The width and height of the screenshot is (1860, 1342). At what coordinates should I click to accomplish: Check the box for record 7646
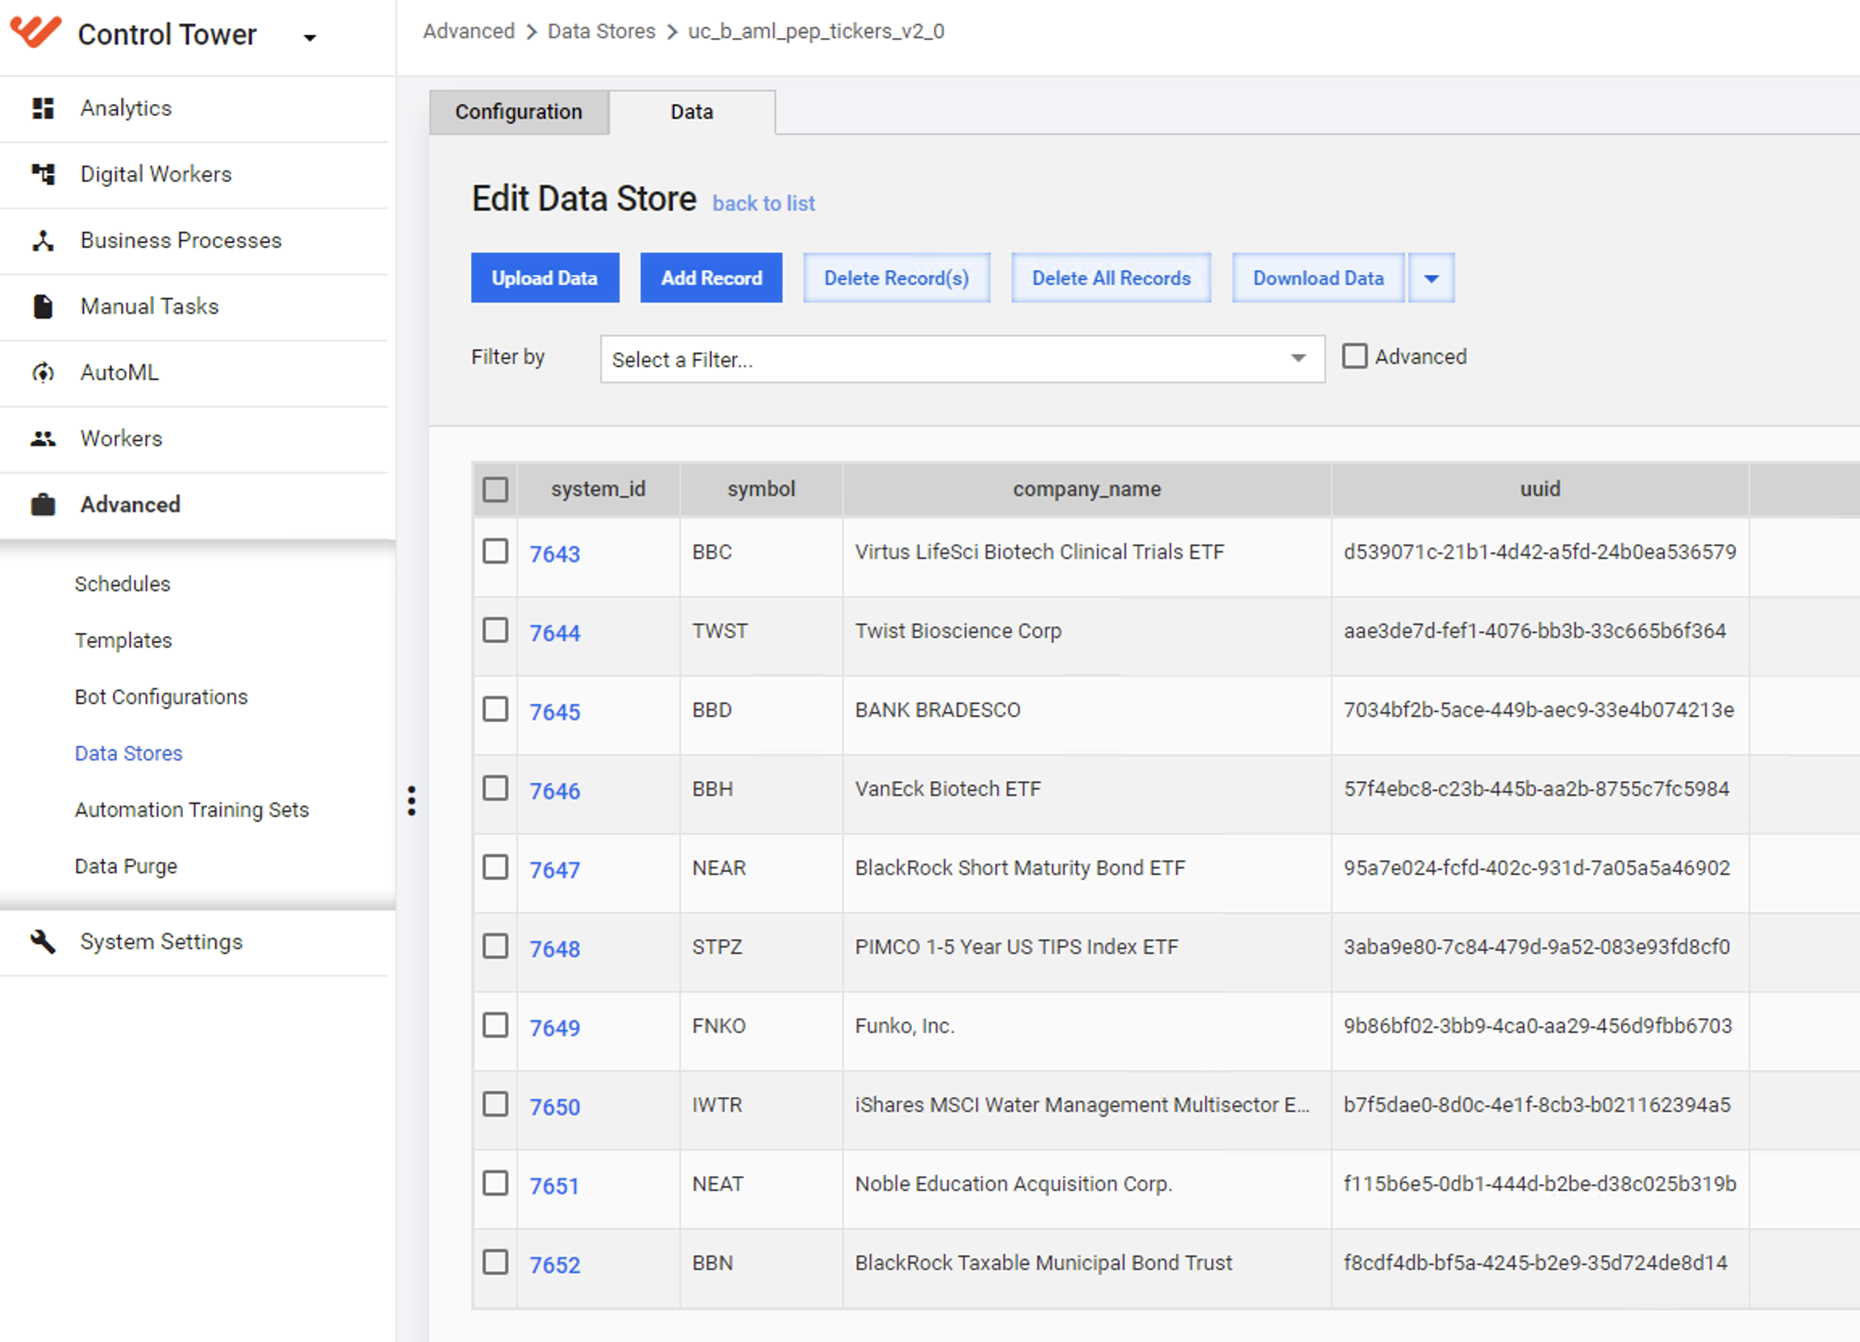point(495,788)
